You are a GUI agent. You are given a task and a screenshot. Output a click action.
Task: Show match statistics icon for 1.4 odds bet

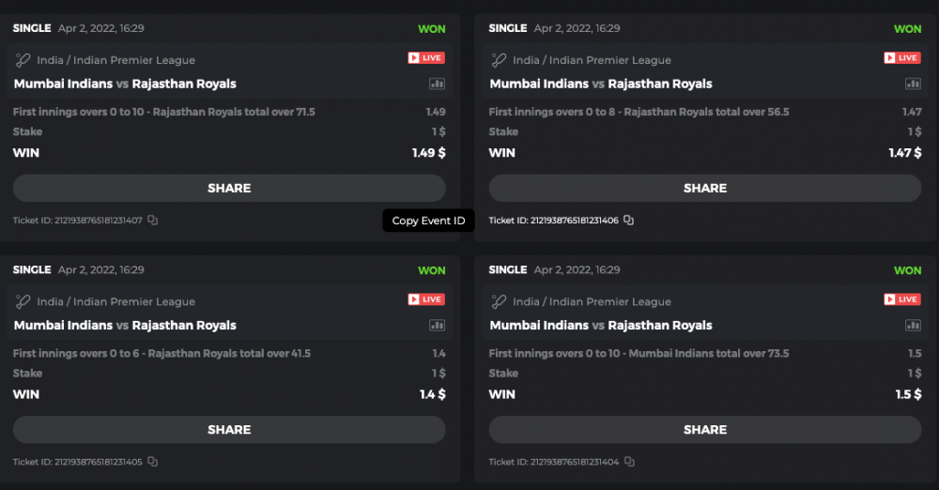pos(437,325)
